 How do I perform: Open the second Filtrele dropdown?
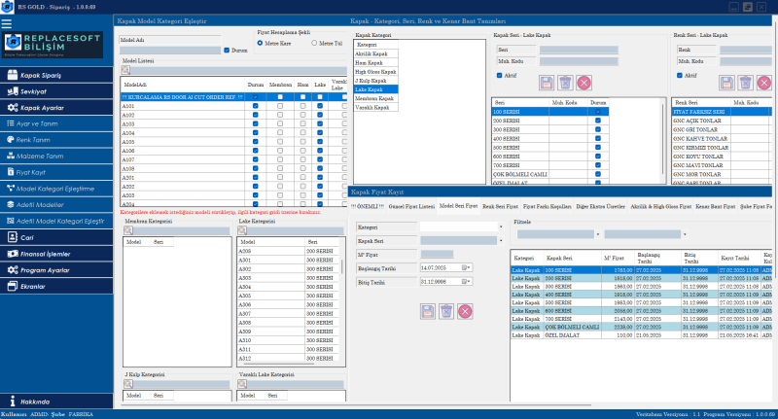[685, 234]
